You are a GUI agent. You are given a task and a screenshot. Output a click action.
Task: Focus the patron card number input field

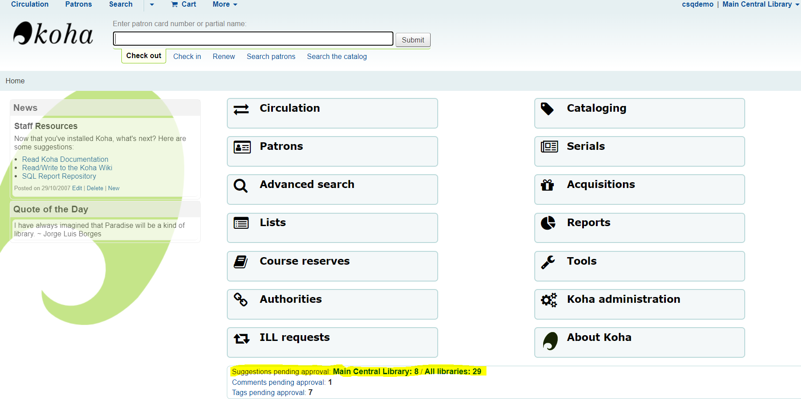(x=253, y=39)
